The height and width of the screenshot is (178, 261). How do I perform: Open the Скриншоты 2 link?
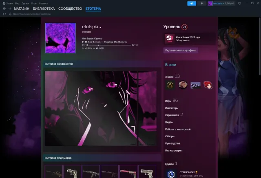[x=174, y=115]
